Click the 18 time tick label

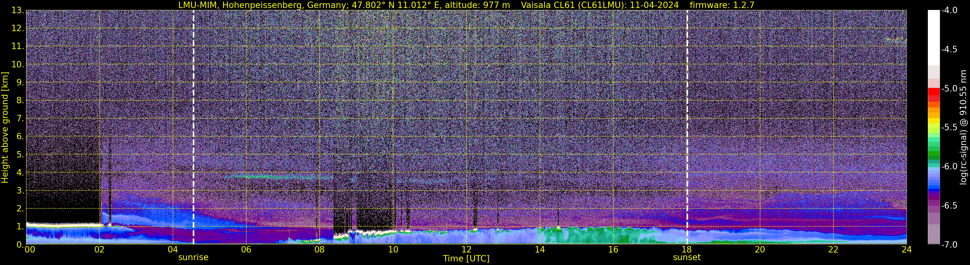pos(687,250)
